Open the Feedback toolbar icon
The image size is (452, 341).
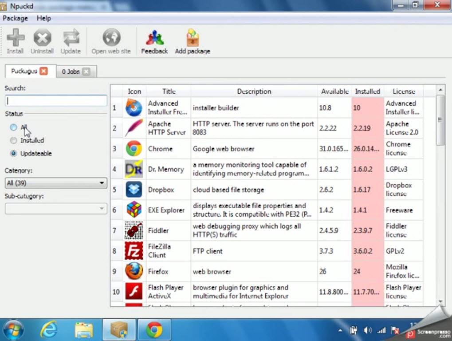tap(154, 38)
